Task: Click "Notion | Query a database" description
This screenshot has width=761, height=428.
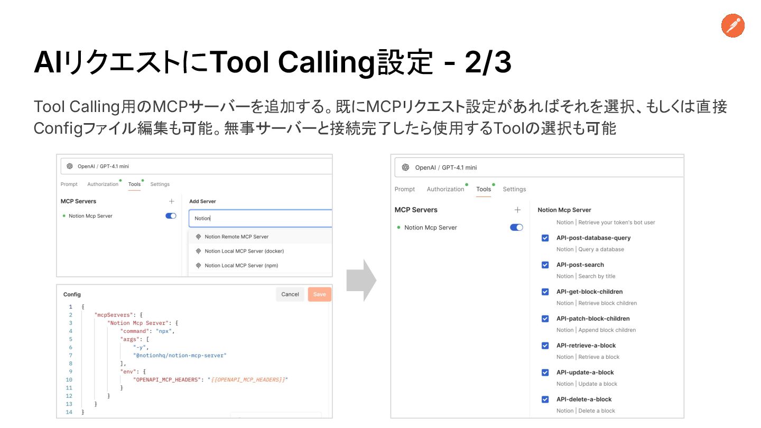Action: 590,249
